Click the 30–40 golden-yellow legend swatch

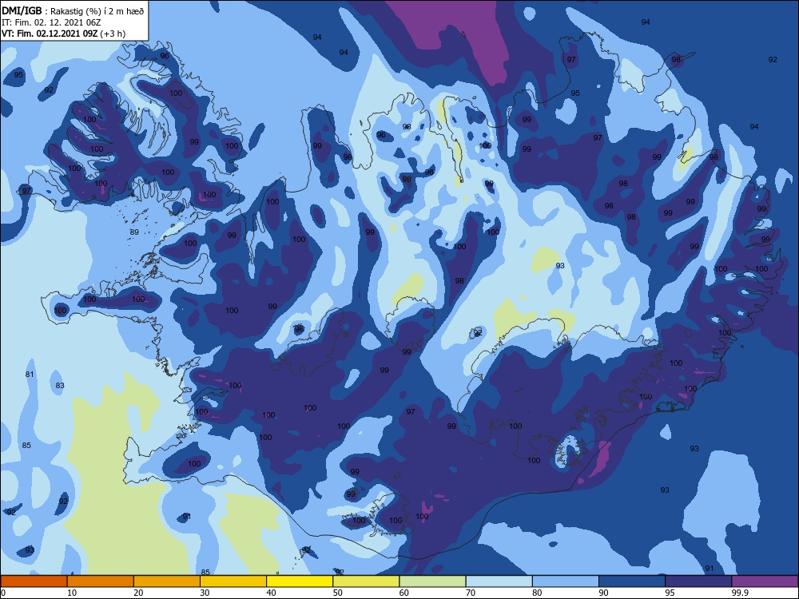[x=233, y=581]
